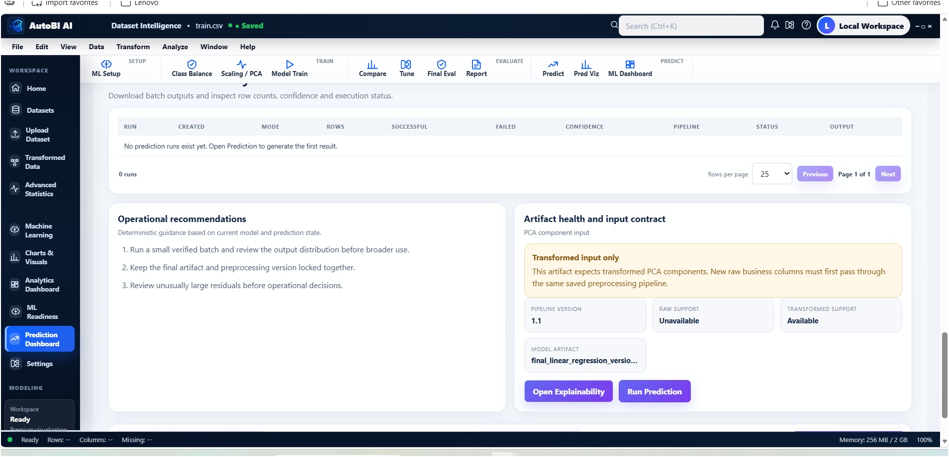Open the File menu
The width and height of the screenshot is (949, 457).
pyautogui.click(x=17, y=47)
